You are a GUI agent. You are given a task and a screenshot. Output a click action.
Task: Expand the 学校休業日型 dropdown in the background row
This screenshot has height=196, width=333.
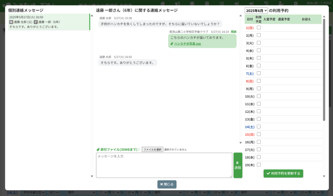(33, 192)
